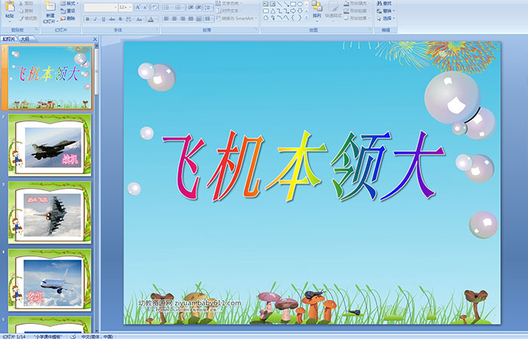Clear all text formatting
Image resolution: width=528 pixels, height=339 pixels.
(155, 7)
